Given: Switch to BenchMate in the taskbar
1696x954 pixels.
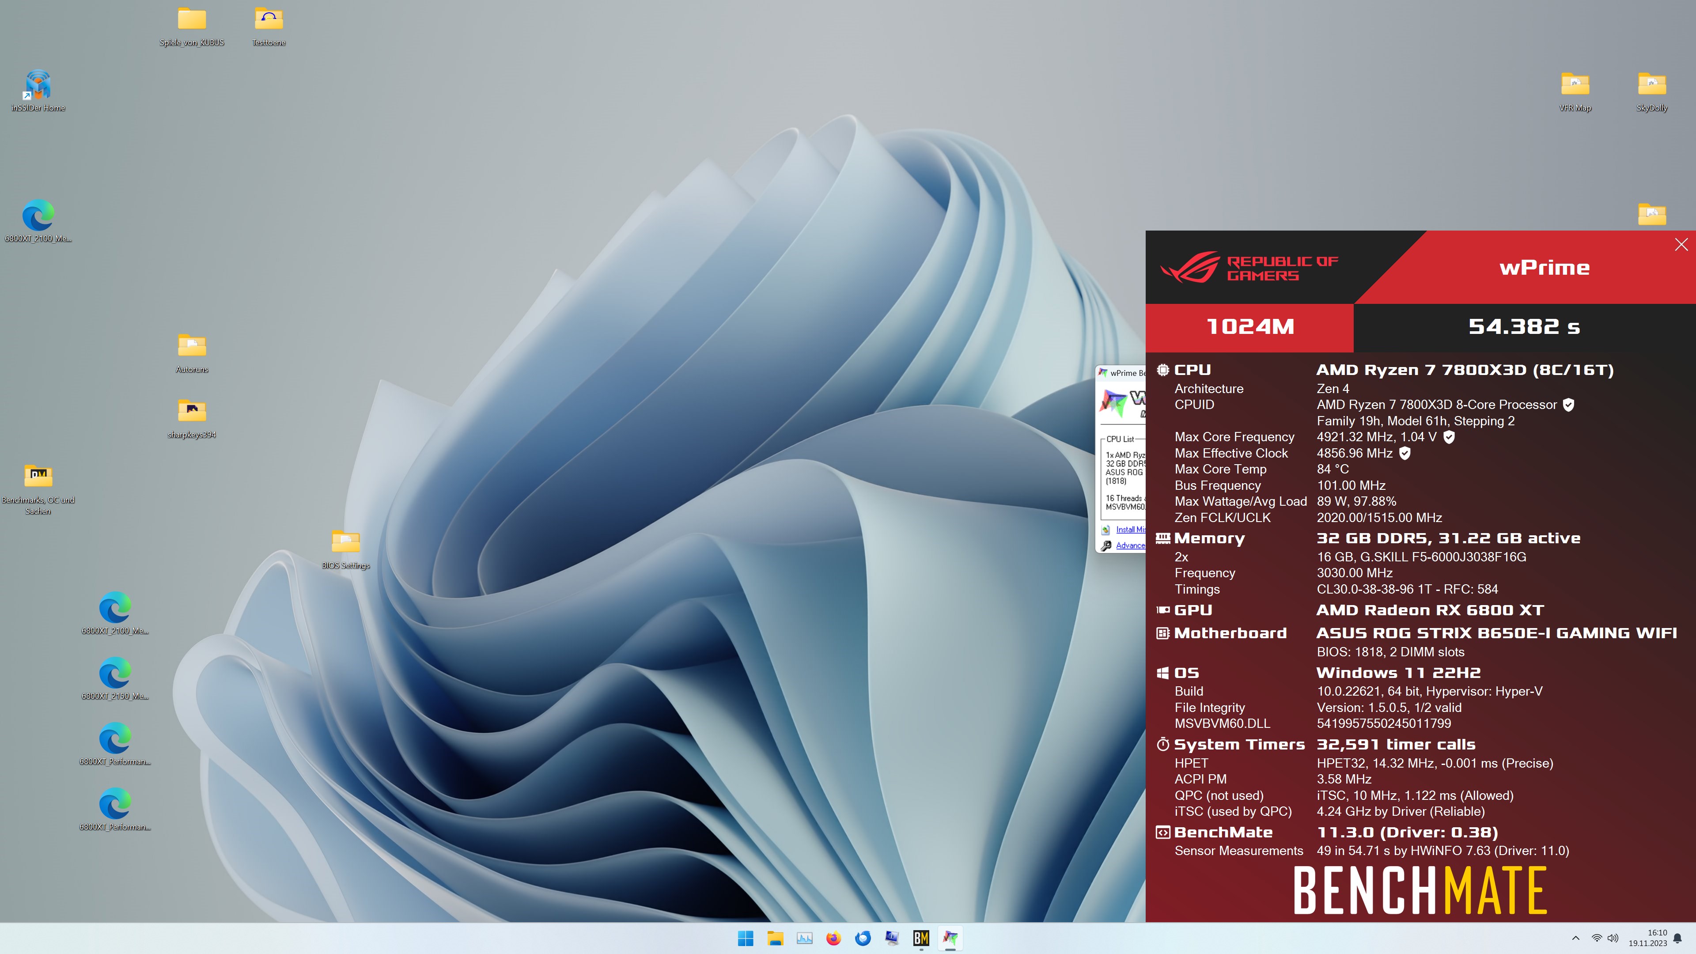Looking at the screenshot, I should point(921,938).
